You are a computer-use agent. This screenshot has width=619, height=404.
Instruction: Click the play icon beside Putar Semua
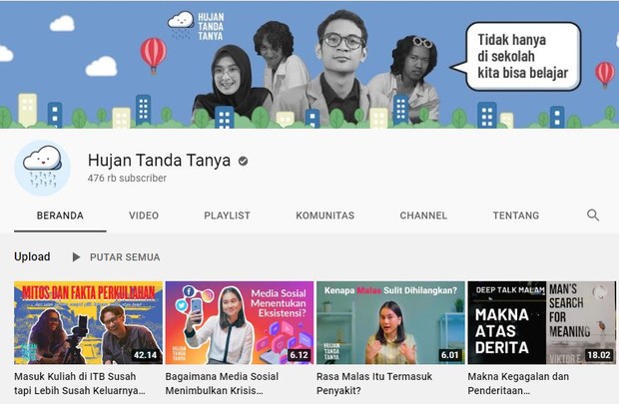click(76, 257)
